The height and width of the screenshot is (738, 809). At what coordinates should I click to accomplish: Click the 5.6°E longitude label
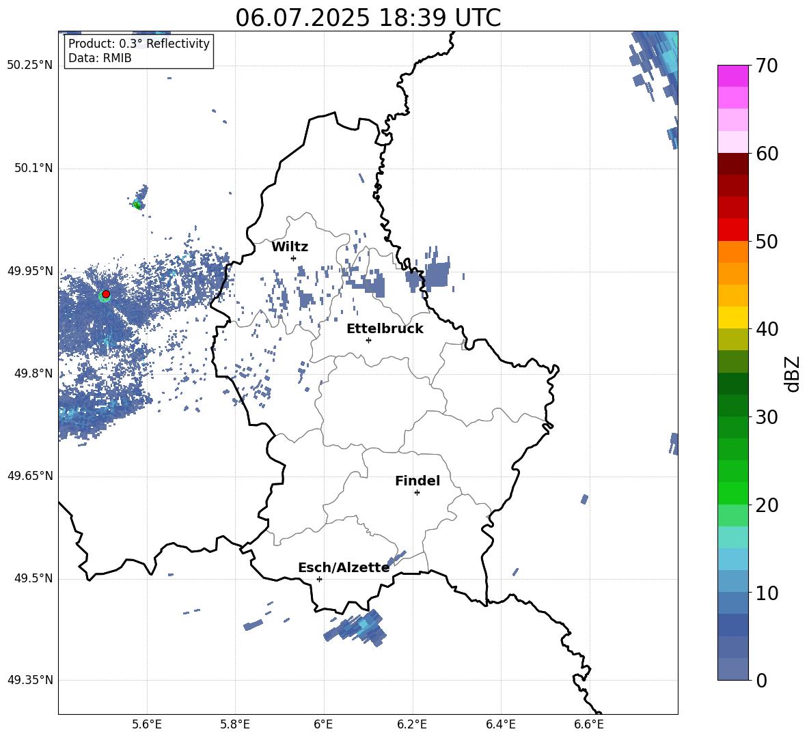[x=147, y=724]
